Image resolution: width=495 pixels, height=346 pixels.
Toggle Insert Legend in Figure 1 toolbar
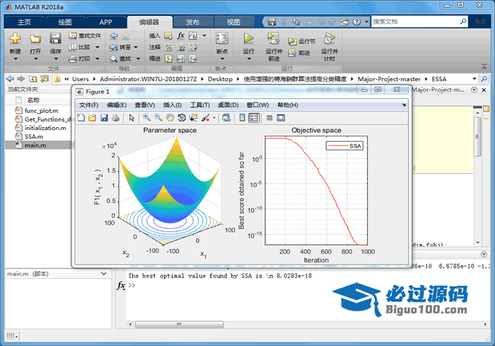(x=254, y=118)
